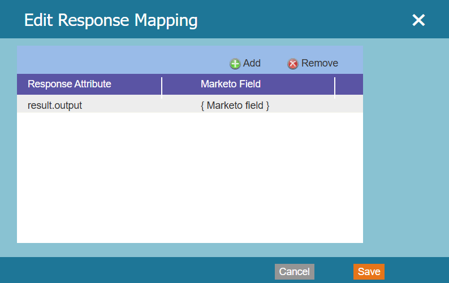Select the result.output attribute cell

pos(55,105)
